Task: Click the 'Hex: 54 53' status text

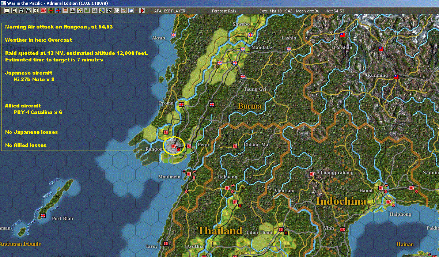Action: [334, 11]
